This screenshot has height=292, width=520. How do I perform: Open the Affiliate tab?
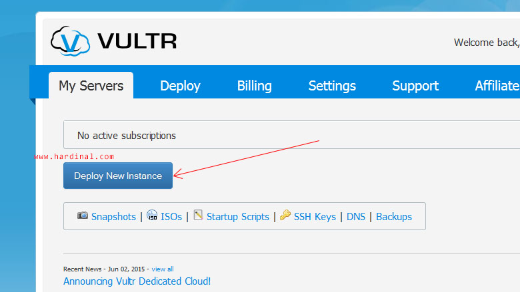(497, 86)
